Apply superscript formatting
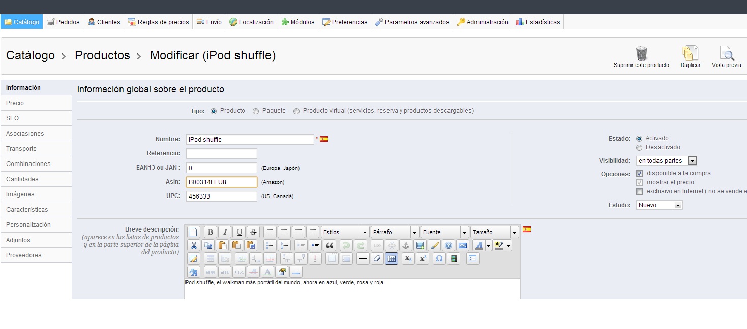Image resolution: width=747 pixels, height=329 pixels. click(x=423, y=258)
